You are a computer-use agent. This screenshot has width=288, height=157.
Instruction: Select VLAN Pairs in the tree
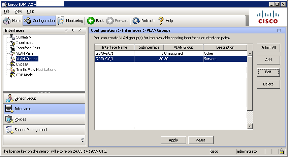coord(25,53)
